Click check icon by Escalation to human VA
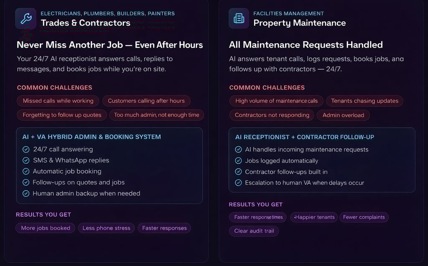 (x=238, y=183)
